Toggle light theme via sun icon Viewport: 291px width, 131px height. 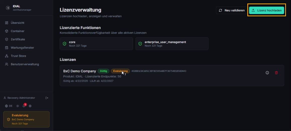pos(18,106)
